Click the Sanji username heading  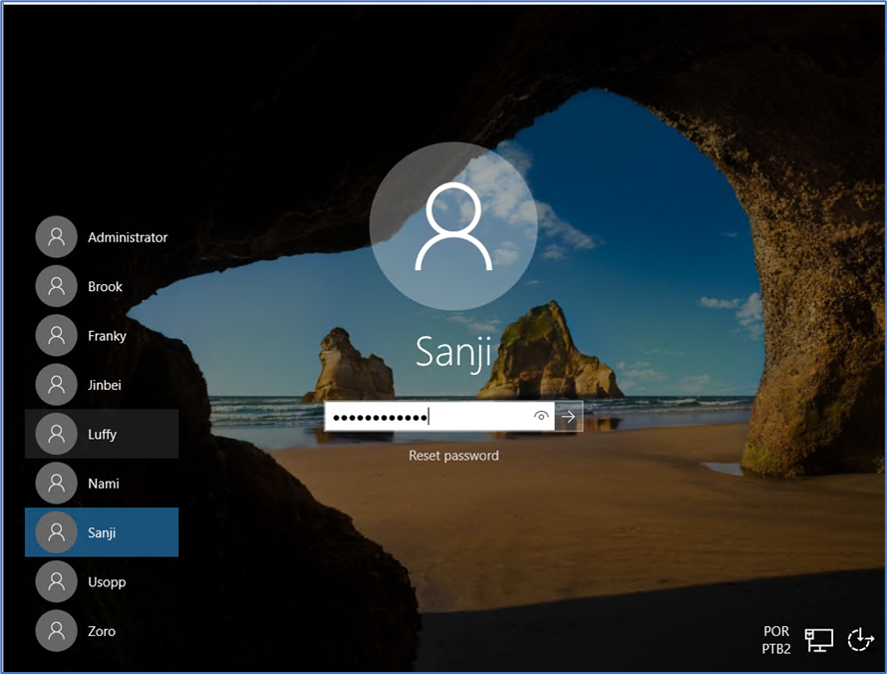tap(453, 353)
